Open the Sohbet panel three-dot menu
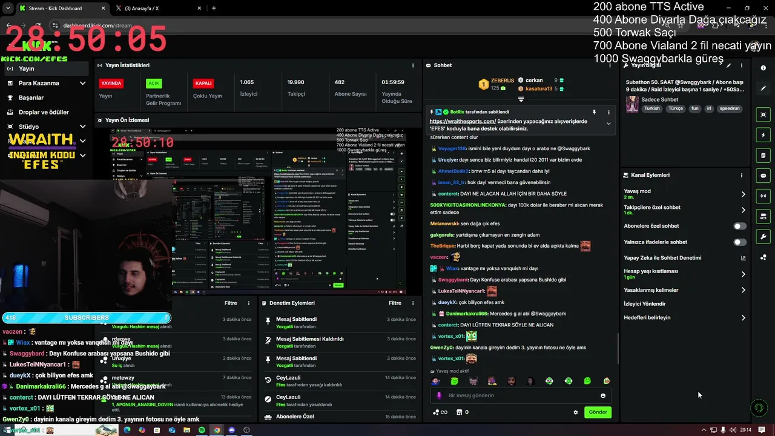The height and width of the screenshot is (436, 775). point(609,65)
